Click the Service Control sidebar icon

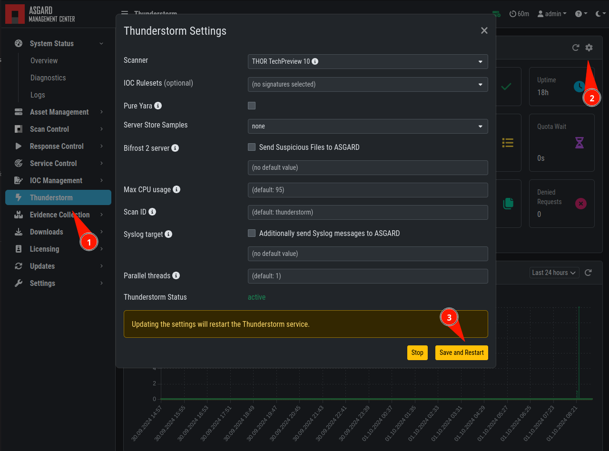click(19, 163)
